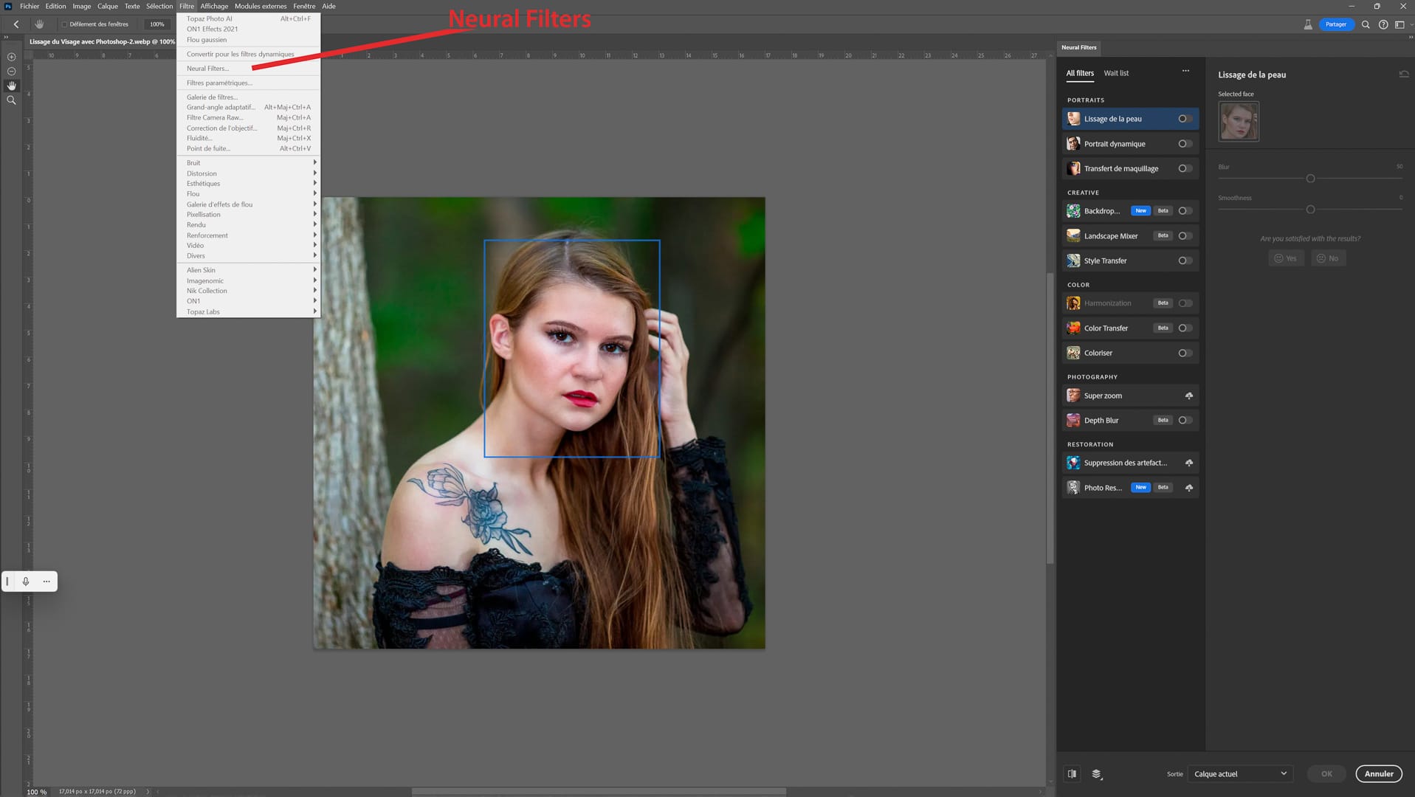Click the layers output icon near Sortie
The height and width of the screenshot is (797, 1415).
tap(1096, 773)
